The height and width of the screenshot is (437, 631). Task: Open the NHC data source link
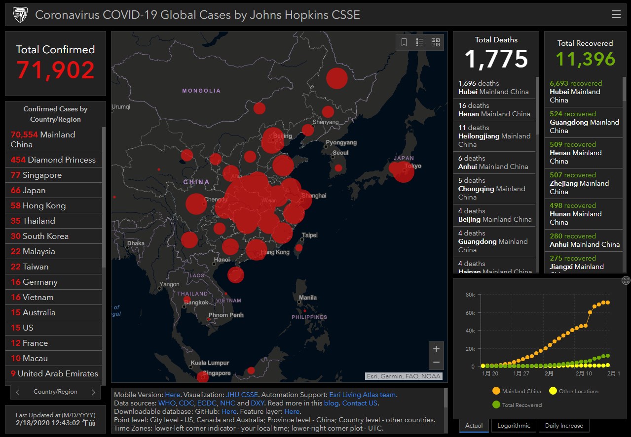[x=228, y=403]
